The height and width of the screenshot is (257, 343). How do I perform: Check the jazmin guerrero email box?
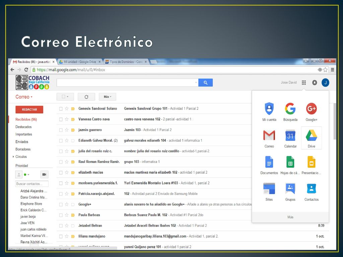coord(61,130)
